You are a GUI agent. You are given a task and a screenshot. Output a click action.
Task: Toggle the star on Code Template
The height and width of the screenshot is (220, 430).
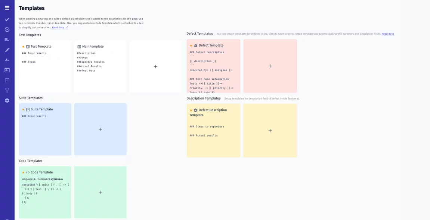23,172
